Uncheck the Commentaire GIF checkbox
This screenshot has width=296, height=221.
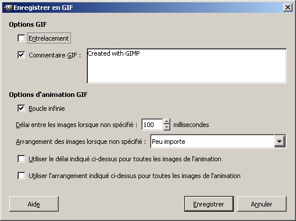point(21,55)
